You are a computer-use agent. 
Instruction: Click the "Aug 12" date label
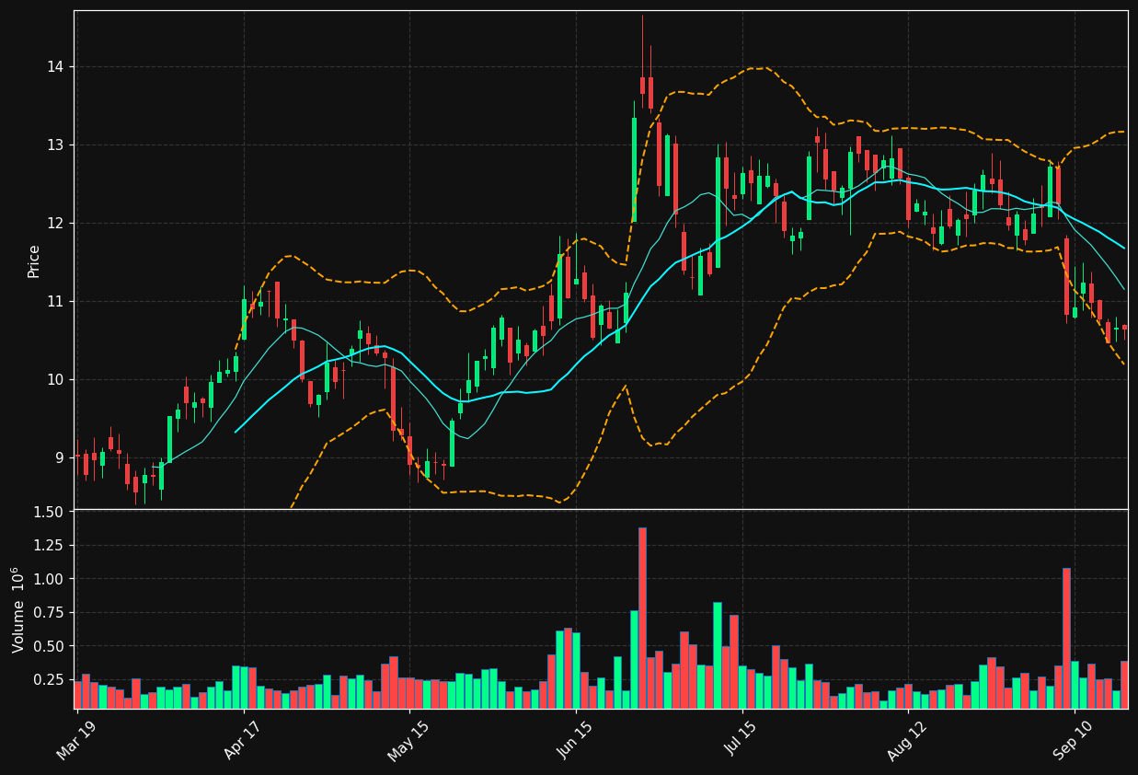907,741
